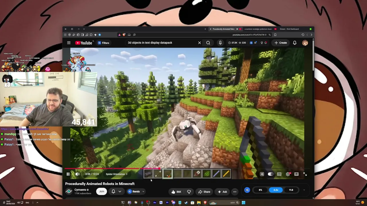Switch the player to theater mode

[x=296, y=174]
